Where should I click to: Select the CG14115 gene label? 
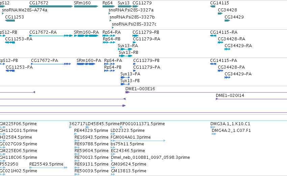(220, 3)
